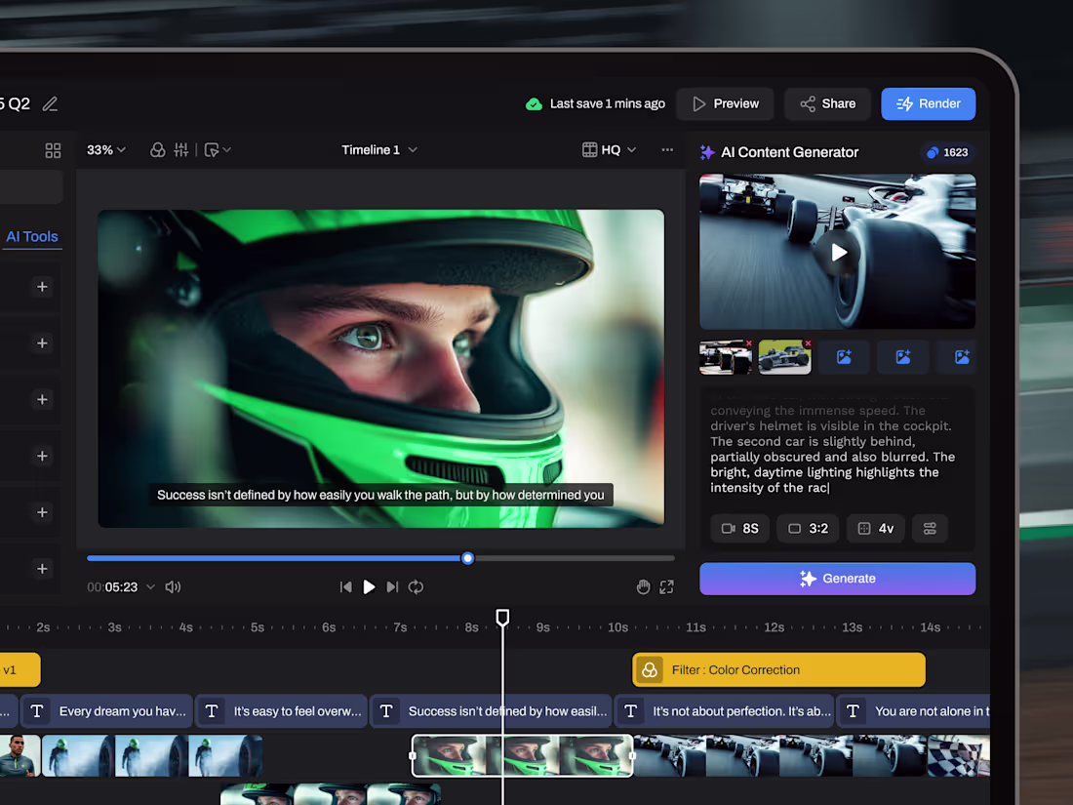The height and width of the screenshot is (805, 1073).
Task: Click the Generate button
Action: [x=837, y=579]
